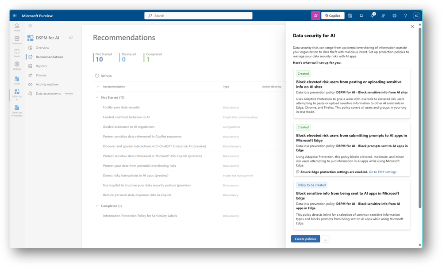Collapse the Not Started (10) group

tap(97, 97)
